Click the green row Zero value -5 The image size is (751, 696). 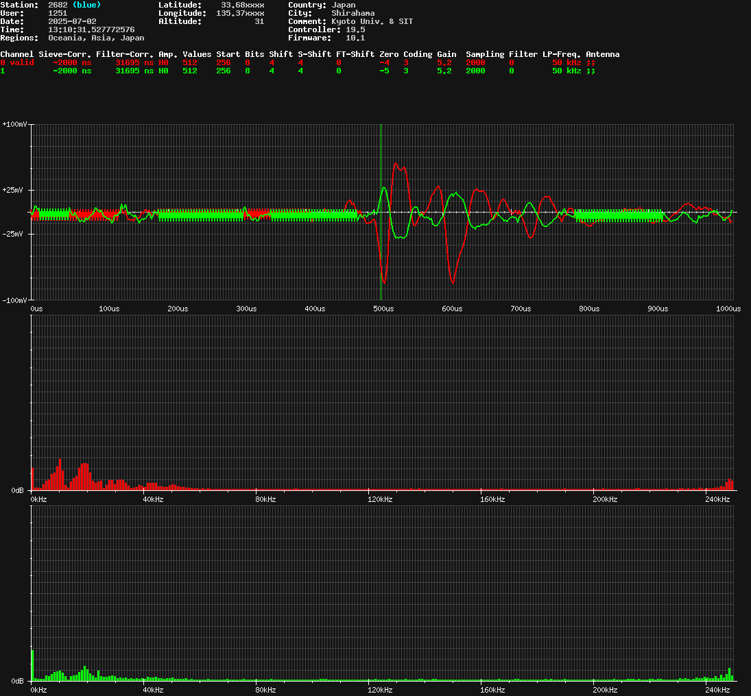point(384,71)
